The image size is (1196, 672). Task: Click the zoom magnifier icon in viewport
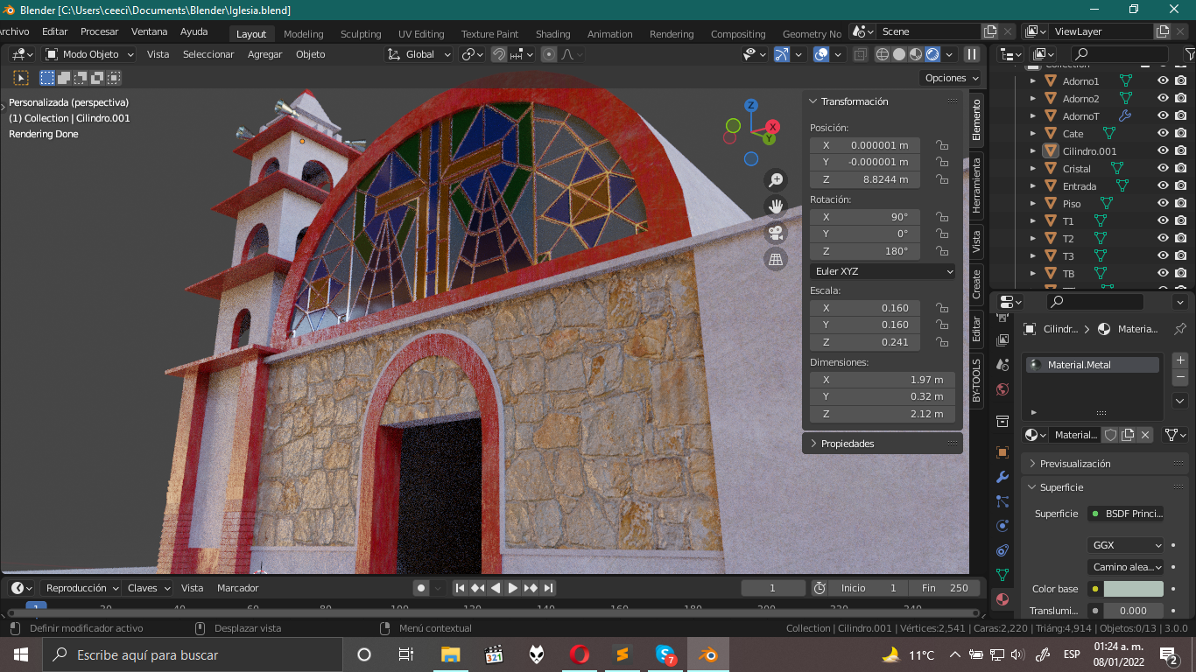(776, 180)
